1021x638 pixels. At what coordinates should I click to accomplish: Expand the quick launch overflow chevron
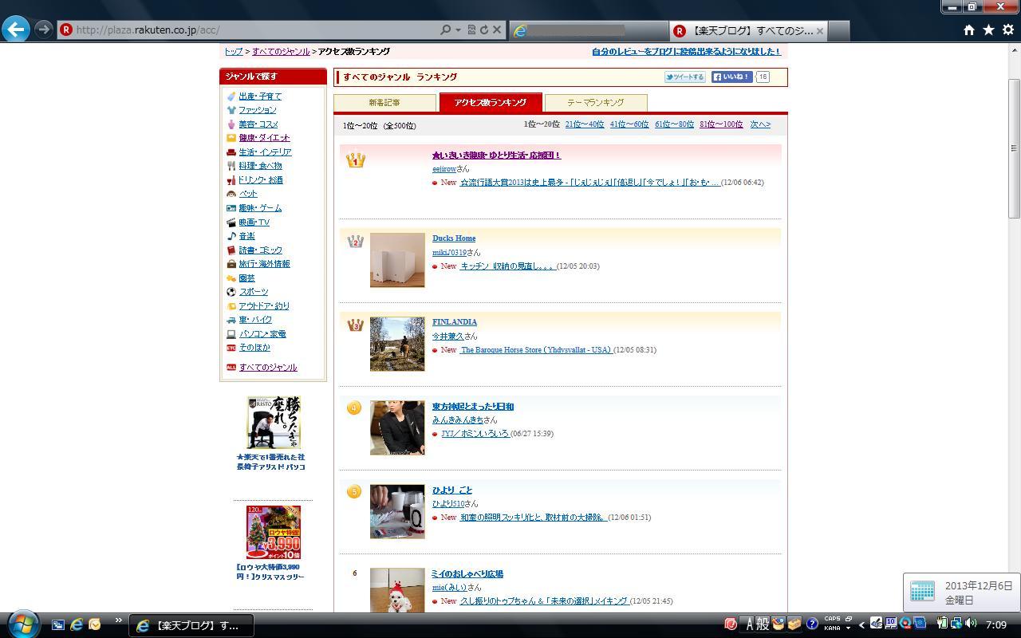click(119, 620)
